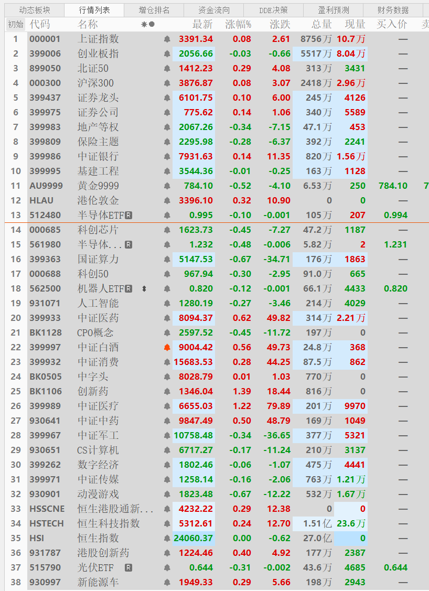Viewport: 429px width, 591px height.
Task: Select the 中证消费 row name
Action: point(98,362)
